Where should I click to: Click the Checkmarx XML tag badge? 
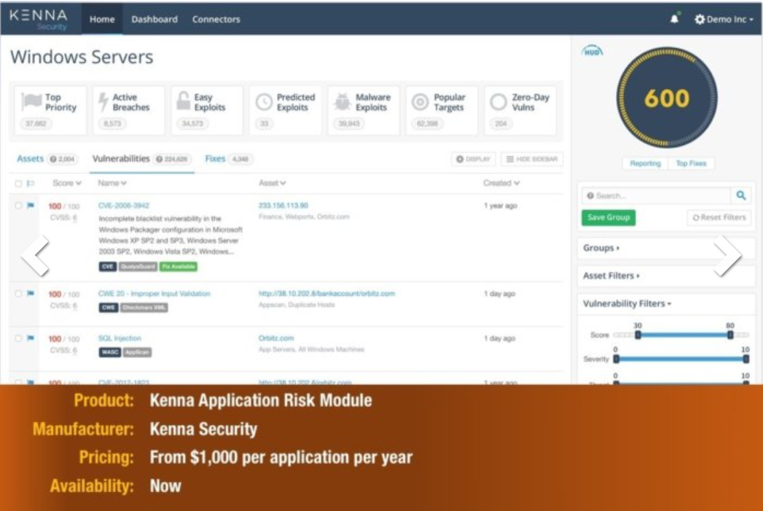click(144, 308)
